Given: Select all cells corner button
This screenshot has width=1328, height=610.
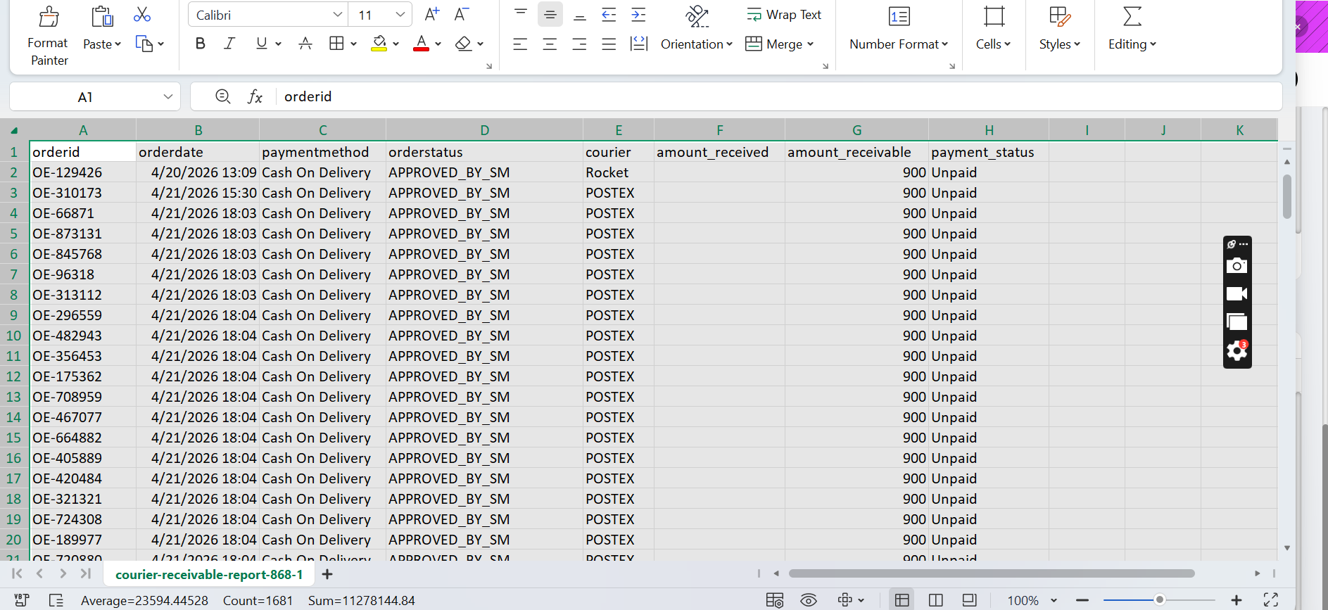Looking at the screenshot, I should click(x=14, y=130).
